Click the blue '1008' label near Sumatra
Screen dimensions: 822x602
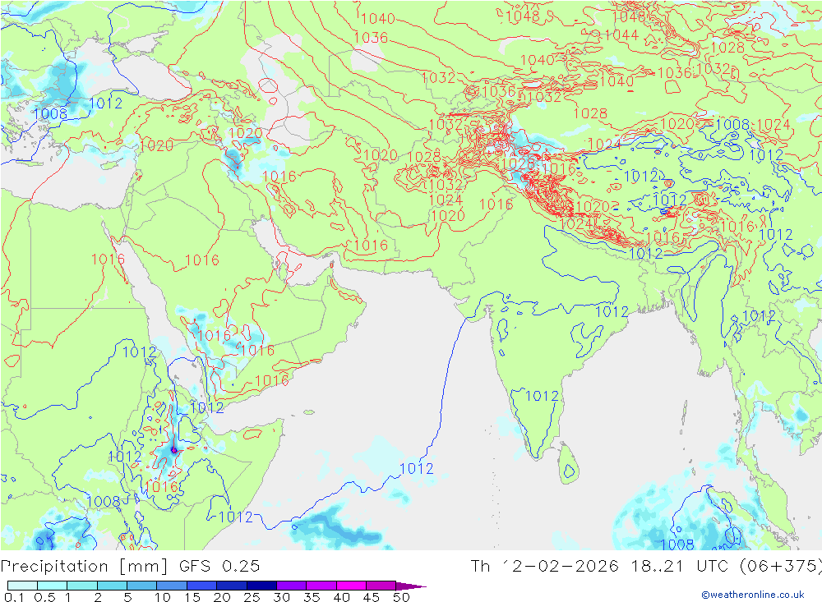click(x=677, y=545)
